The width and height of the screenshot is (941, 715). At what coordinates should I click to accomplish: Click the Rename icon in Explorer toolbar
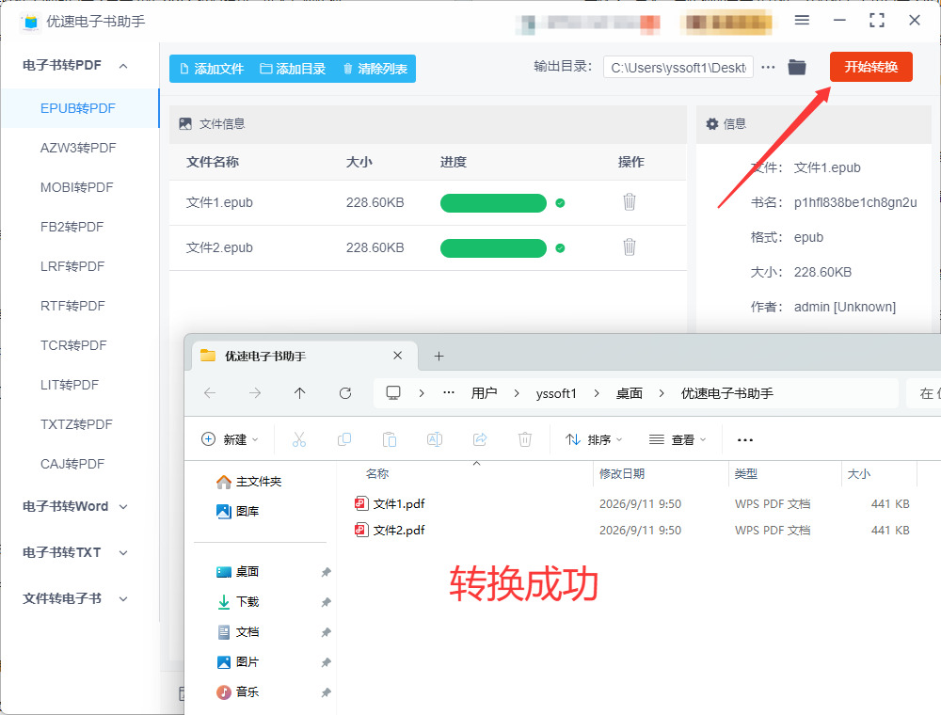tap(435, 439)
